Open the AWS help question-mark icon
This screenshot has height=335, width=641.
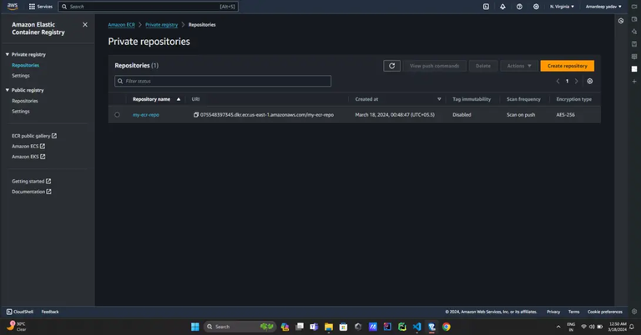coord(520,7)
